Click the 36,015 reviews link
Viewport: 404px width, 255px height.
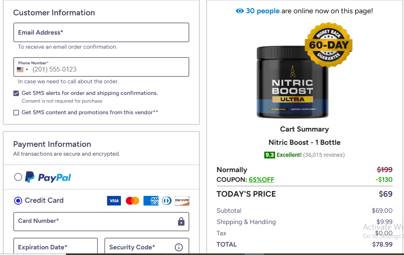pos(324,155)
